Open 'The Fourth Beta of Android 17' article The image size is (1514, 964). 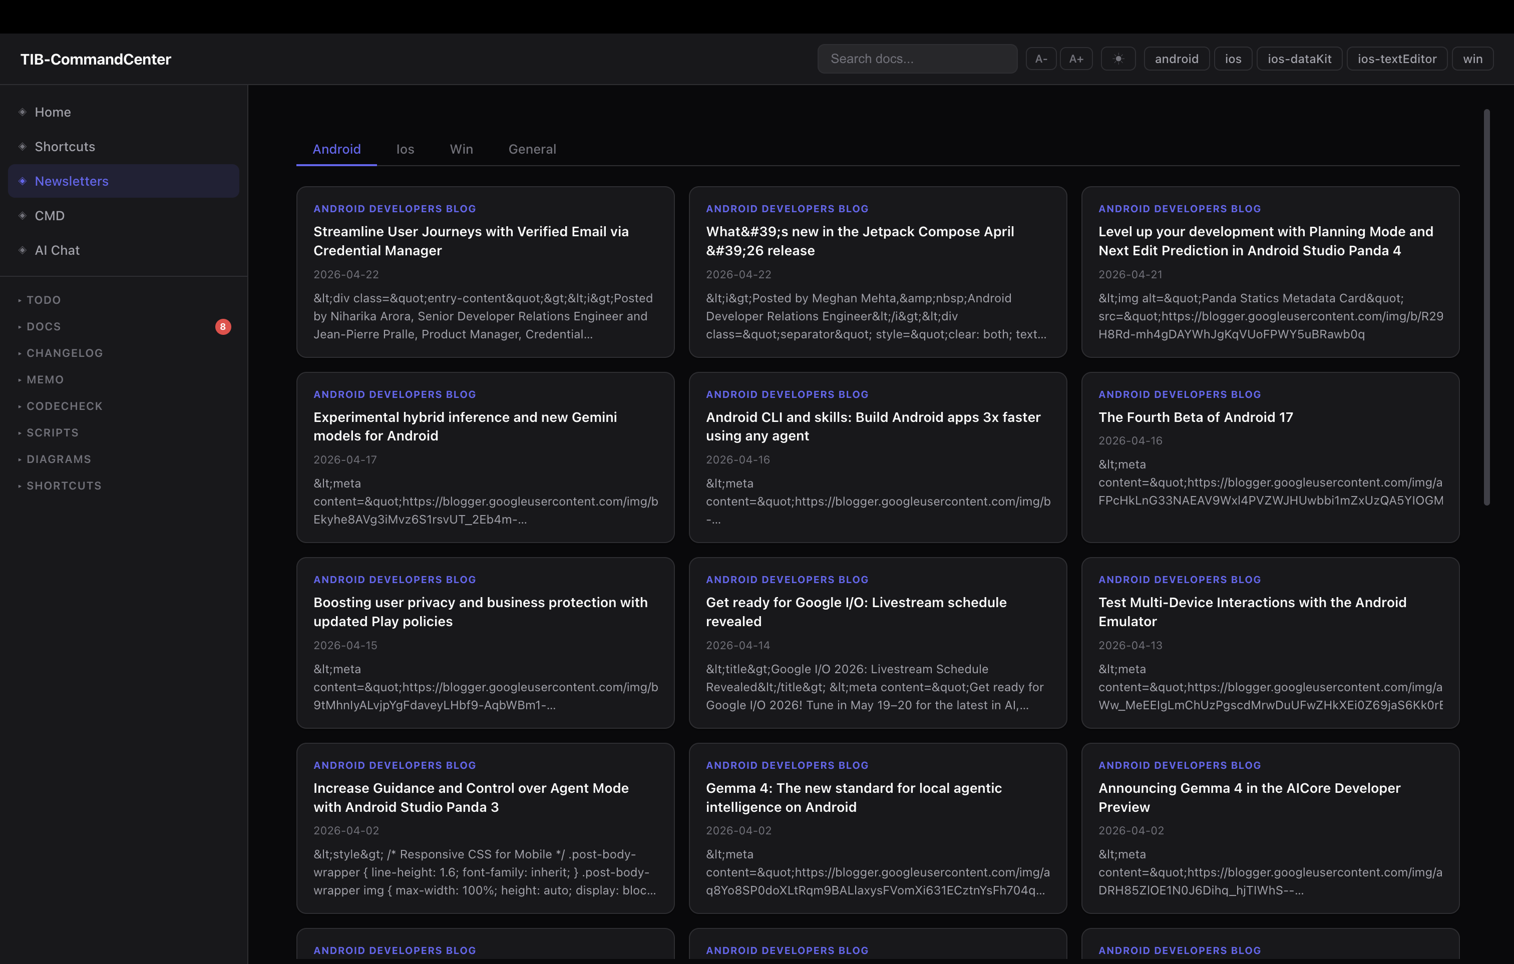(1195, 416)
